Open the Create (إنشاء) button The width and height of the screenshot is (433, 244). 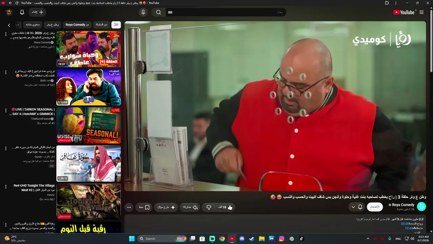pyautogui.click(x=38, y=12)
